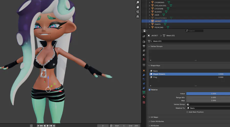
Task: Open the properties editor type dropdown
Action: pos(145,31)
